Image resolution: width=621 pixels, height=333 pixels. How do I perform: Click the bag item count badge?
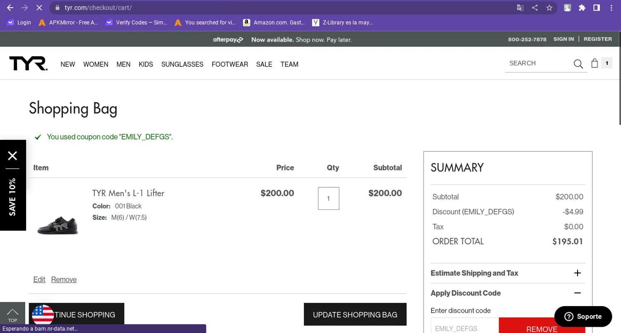coord(607,63)
